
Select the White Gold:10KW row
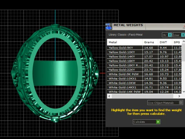pos(145,83)
